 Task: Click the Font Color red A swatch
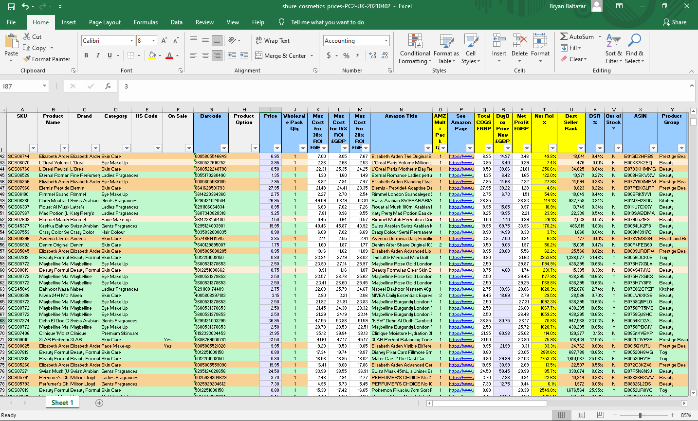click(169, 55)
